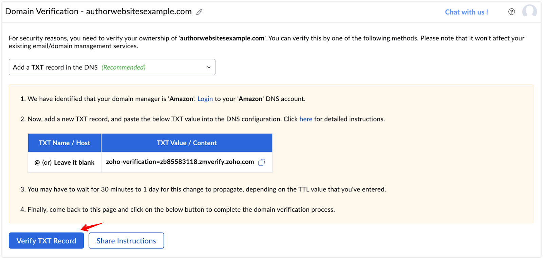The image size is (543, 259).
Task: Select the zoho-verification TXT value text
Action: pyautogui.click(x=180, y=162)
